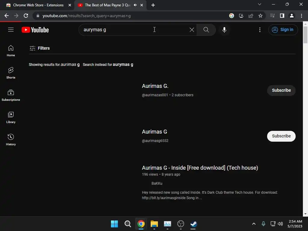Select The Best of Max Payne tab
The width and height of the screenshot is (308, 231).
(110, 5)
